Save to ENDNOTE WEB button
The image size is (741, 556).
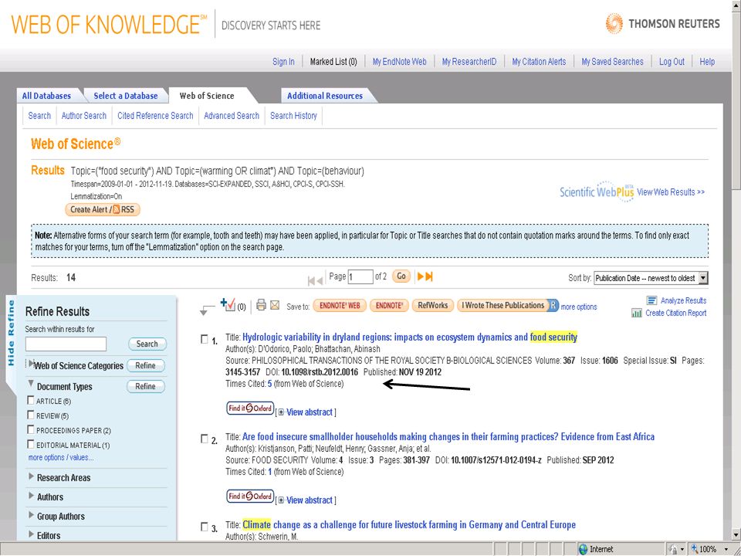click(x=340, y=306)
